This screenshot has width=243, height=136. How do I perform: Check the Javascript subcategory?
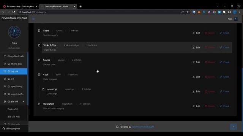[224, 91]
